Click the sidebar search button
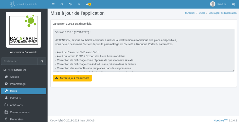239x122 pixels. (x=42, y=61)
